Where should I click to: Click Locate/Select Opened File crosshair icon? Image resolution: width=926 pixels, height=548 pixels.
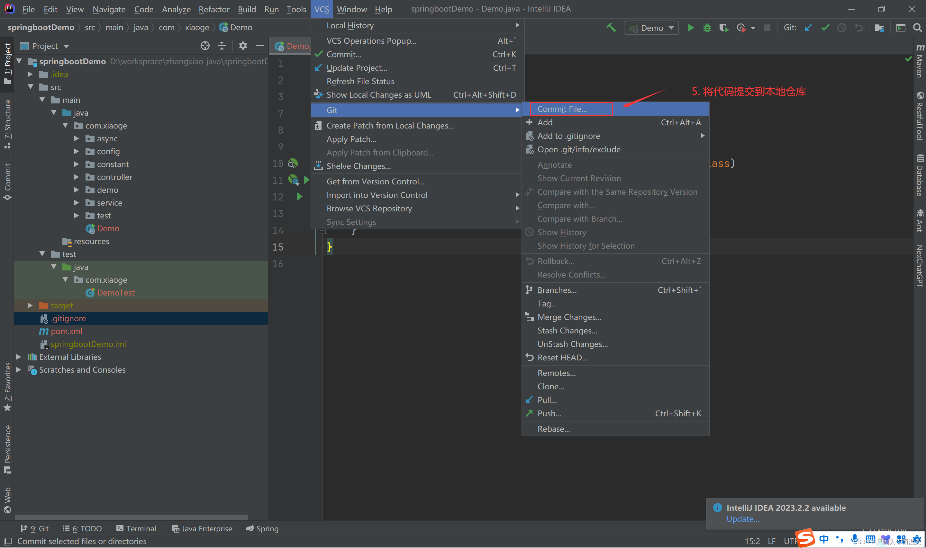tap(205, 46)
